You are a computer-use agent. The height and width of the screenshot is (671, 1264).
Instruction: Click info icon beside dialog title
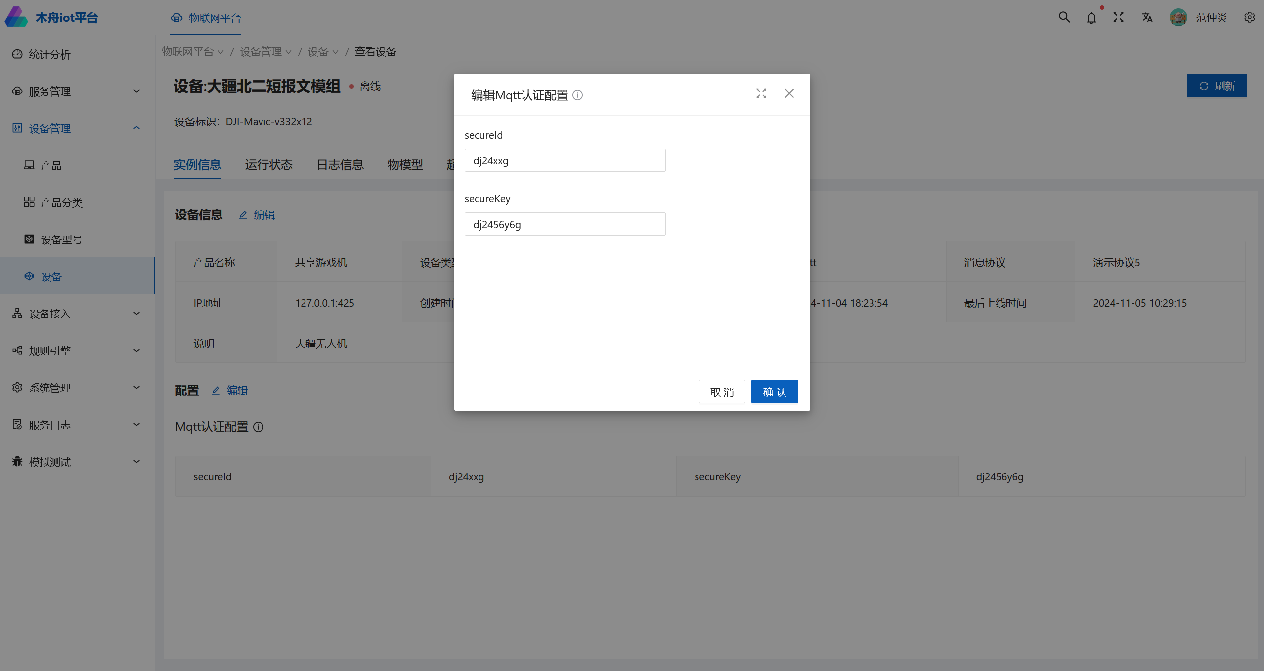577,95
